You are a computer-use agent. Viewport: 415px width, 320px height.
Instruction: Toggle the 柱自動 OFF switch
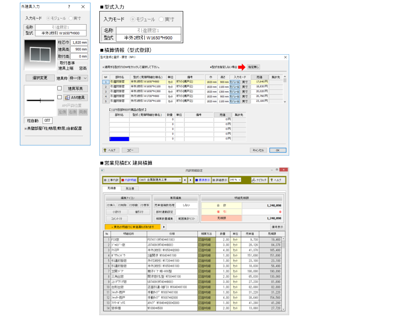pos(47,120)
